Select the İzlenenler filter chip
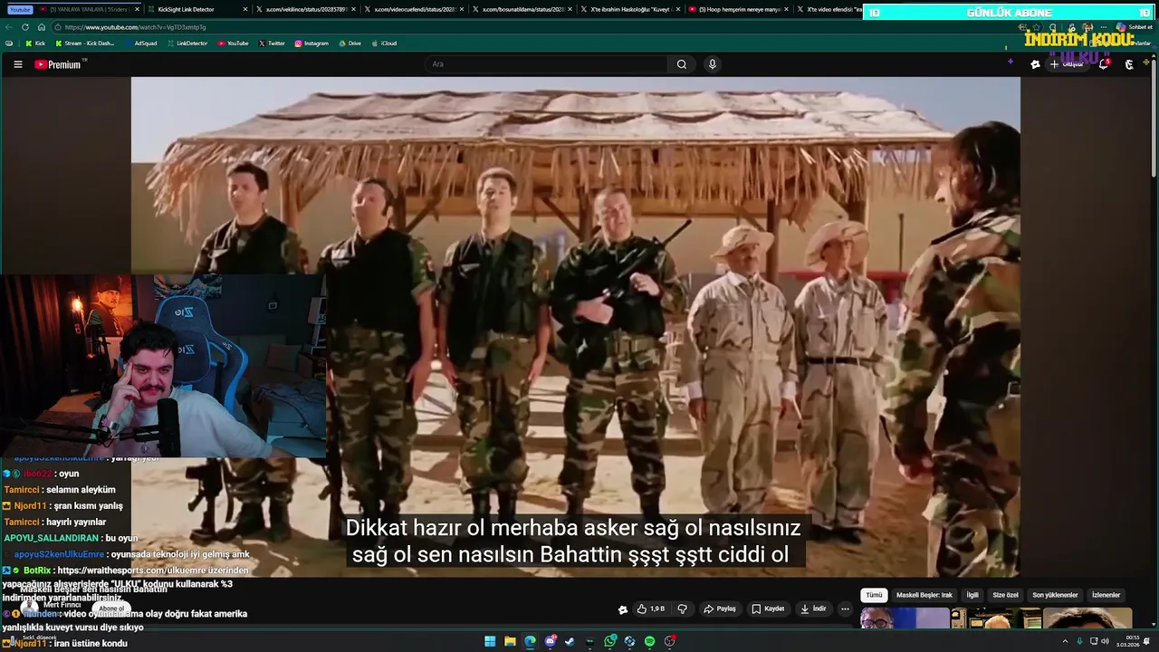The width and height of the screenshot is (1159, 652). coord(1106,595)
